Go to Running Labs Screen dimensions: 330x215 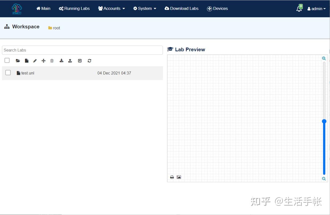click(74, 8)
